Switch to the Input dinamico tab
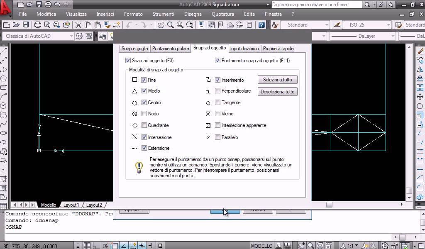This screenshot has width=425, height=249. pos(244,49)
